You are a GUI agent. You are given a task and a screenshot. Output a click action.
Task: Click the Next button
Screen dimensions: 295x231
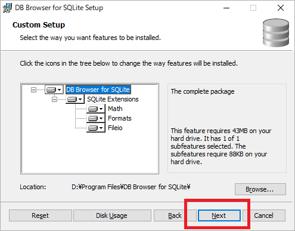coord(219,215)
